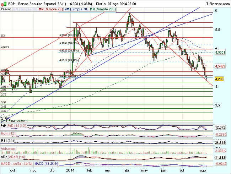Click the Diario timeframe label
Screen dimensions: 231x174
[101, 4]
